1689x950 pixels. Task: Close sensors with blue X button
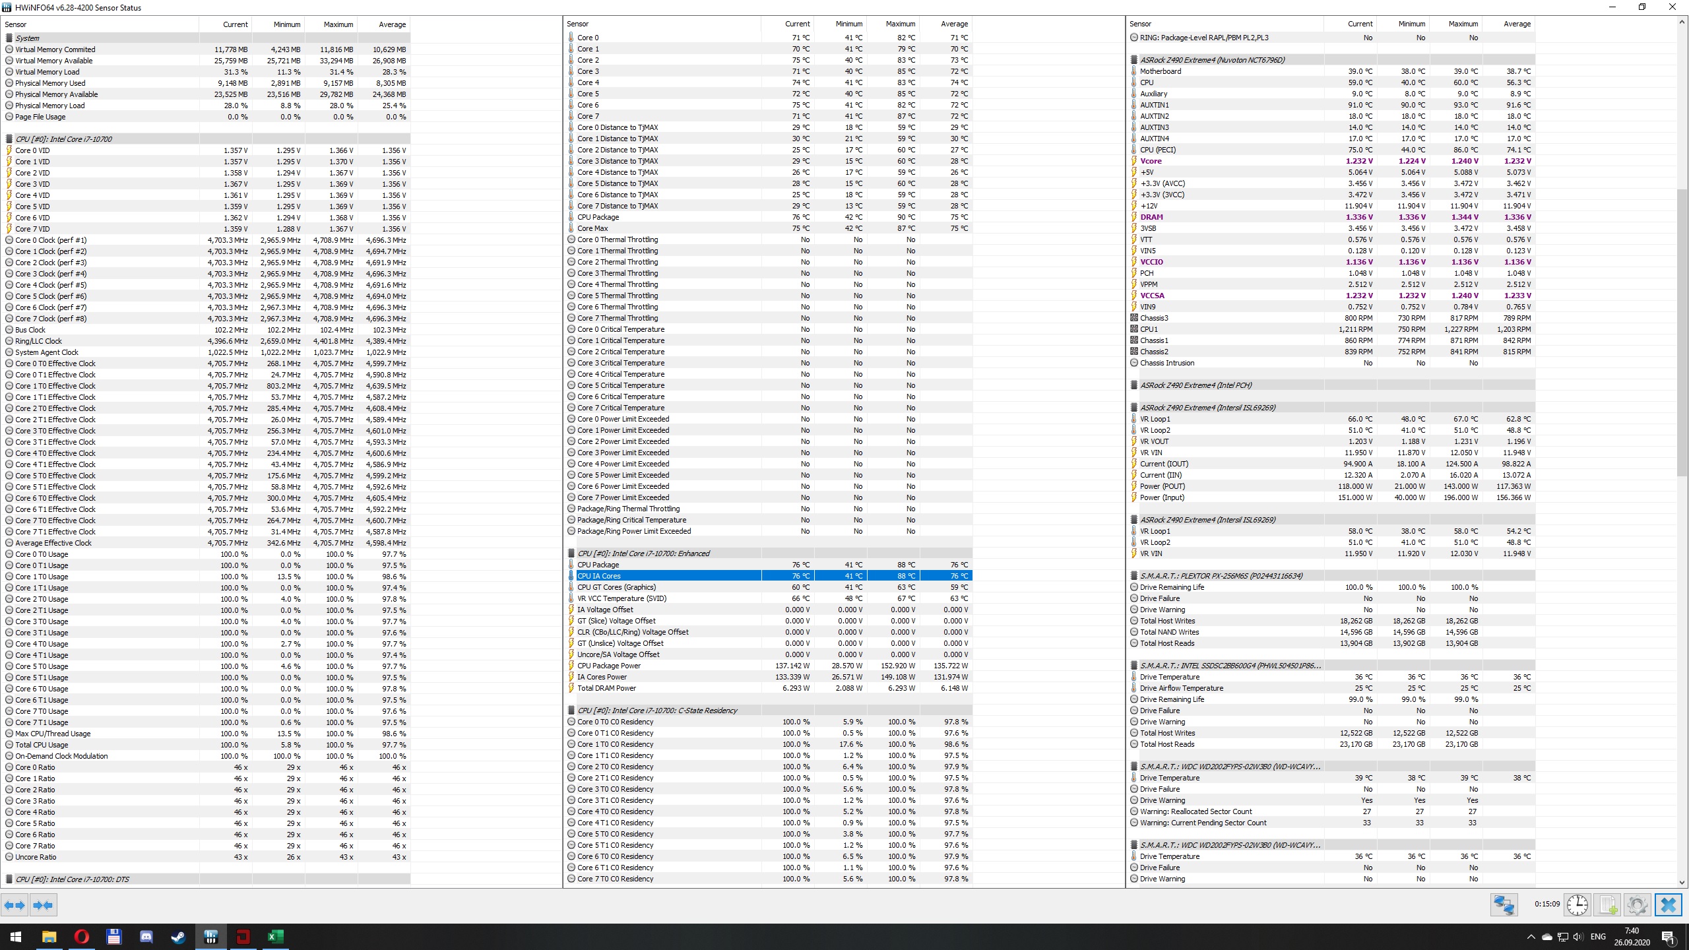click(x=1668, y=904)
